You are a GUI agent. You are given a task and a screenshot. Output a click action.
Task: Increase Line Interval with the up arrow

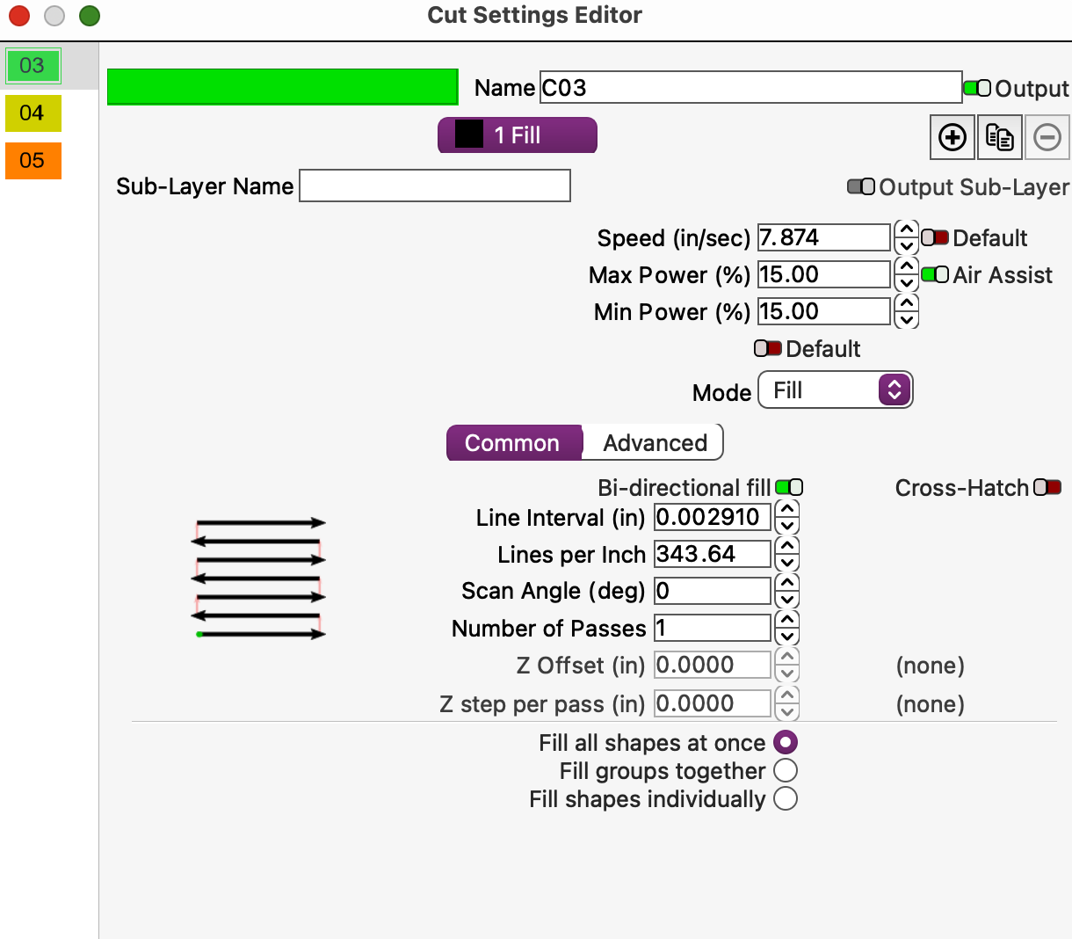(787, 508)
